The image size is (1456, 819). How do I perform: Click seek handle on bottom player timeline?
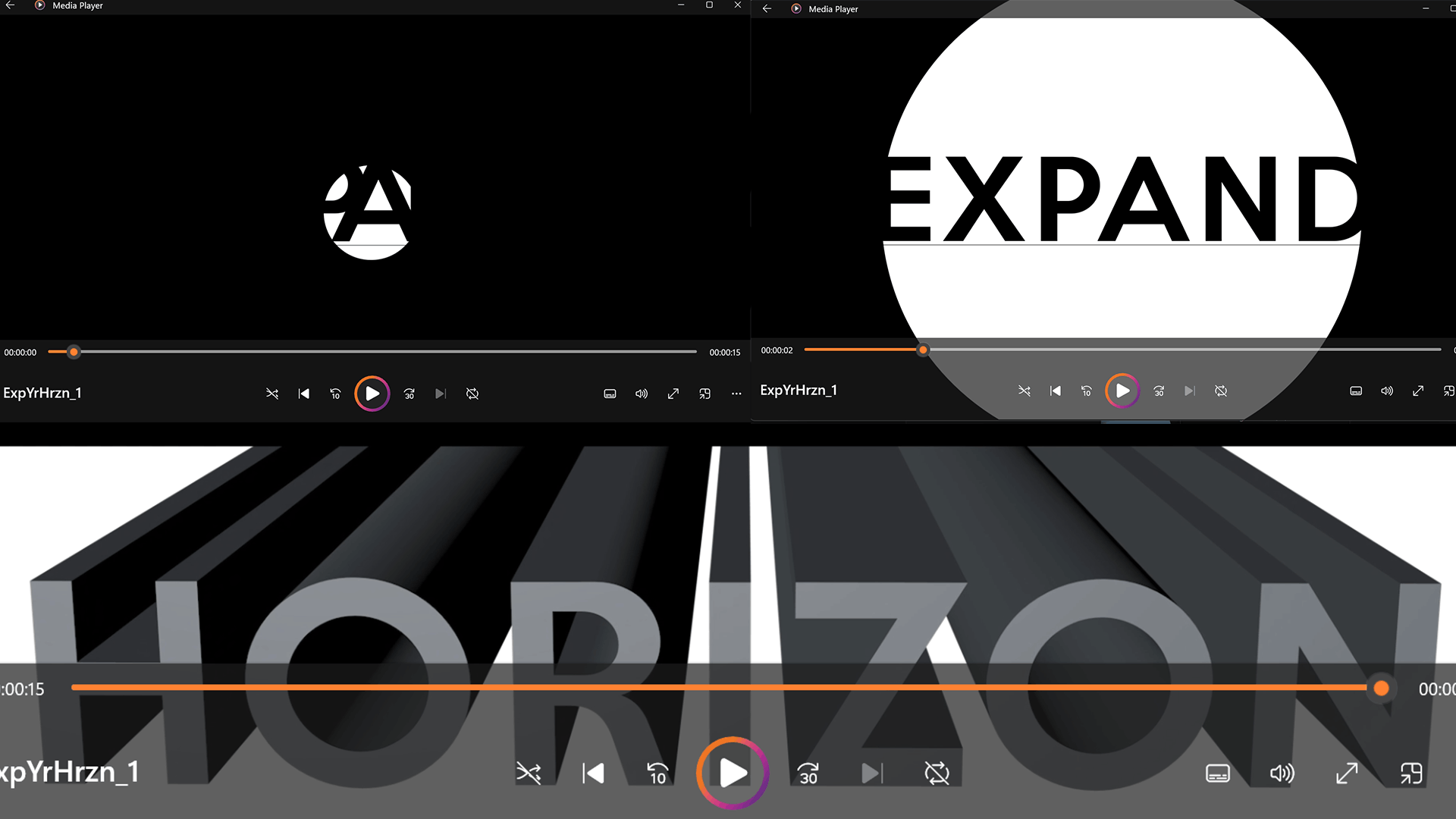[x=1381, y=688]
